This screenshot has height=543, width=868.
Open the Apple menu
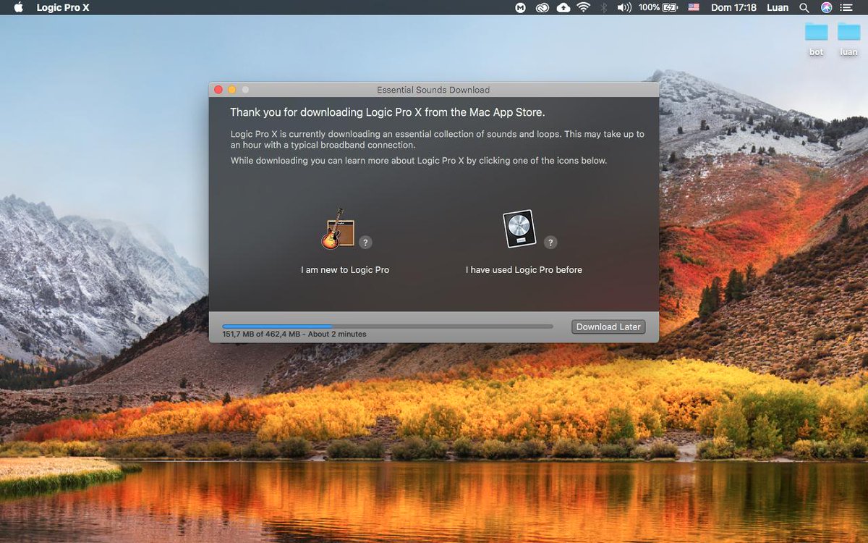pos(19,7)
